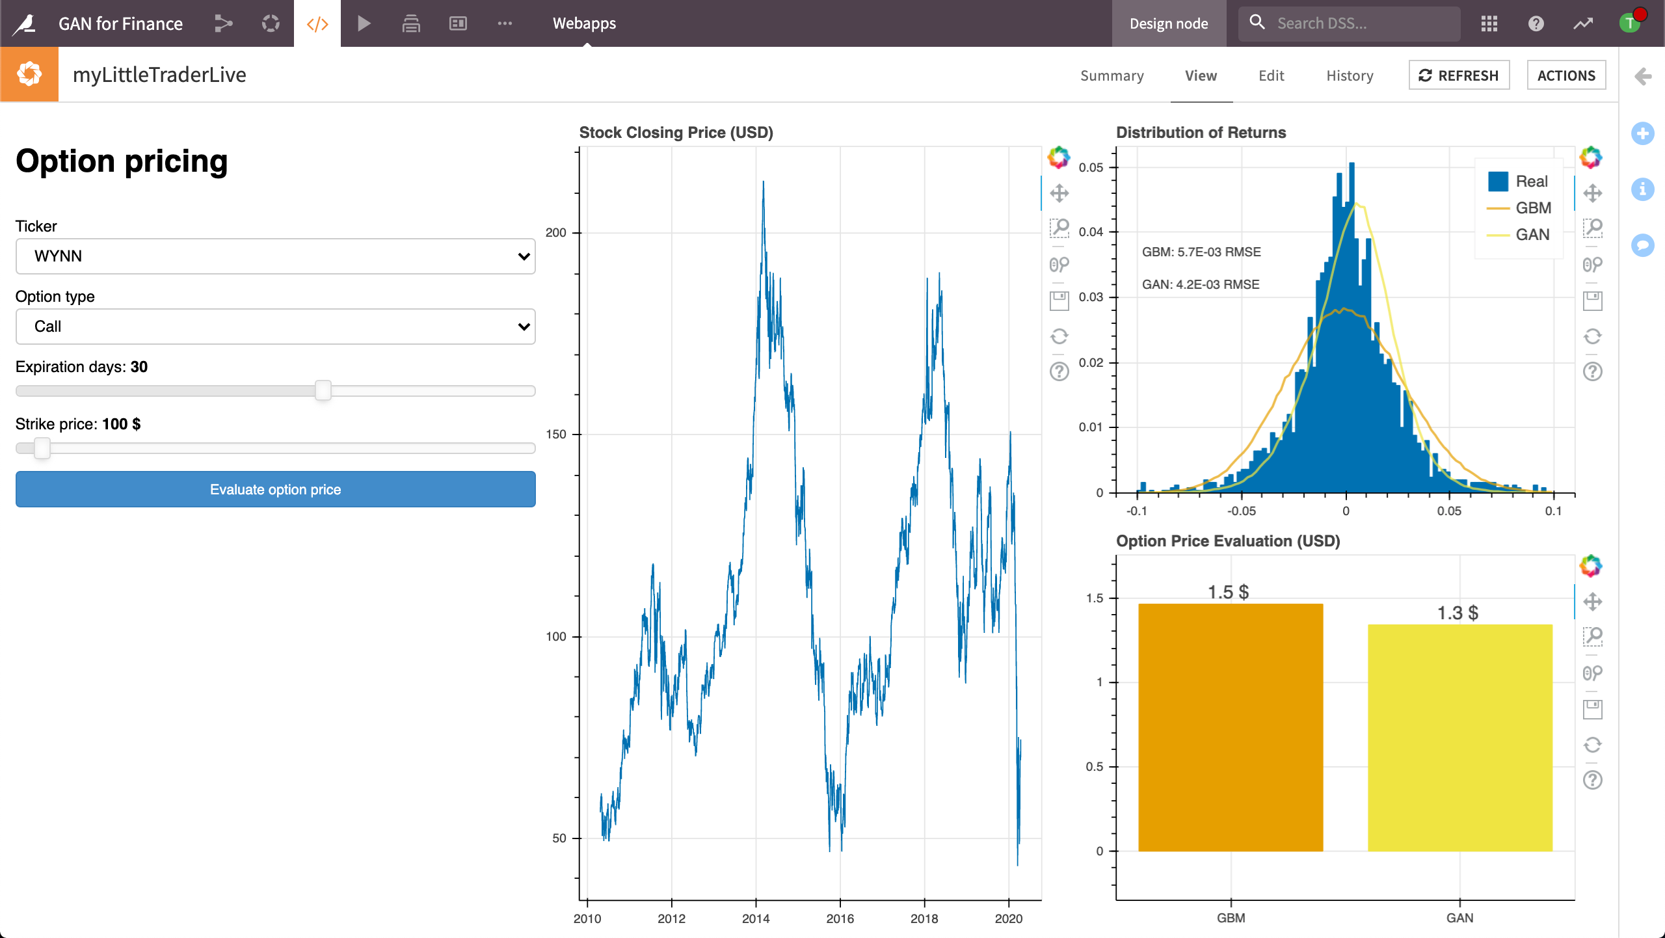Switch to the History tab
The image size is (1665, 938).
pos(1350,74)
